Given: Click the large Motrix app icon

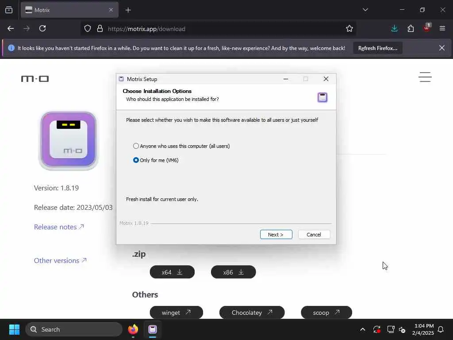Looking at the screenshot, I should tap(69, 140).
